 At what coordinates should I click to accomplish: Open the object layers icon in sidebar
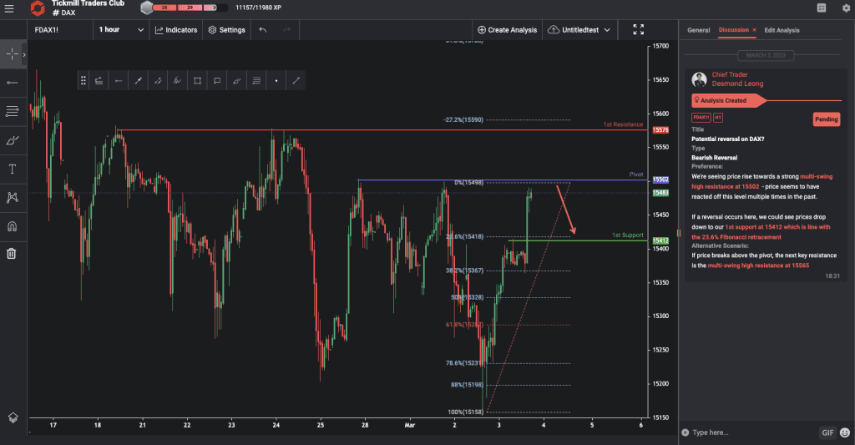[13, 417]
